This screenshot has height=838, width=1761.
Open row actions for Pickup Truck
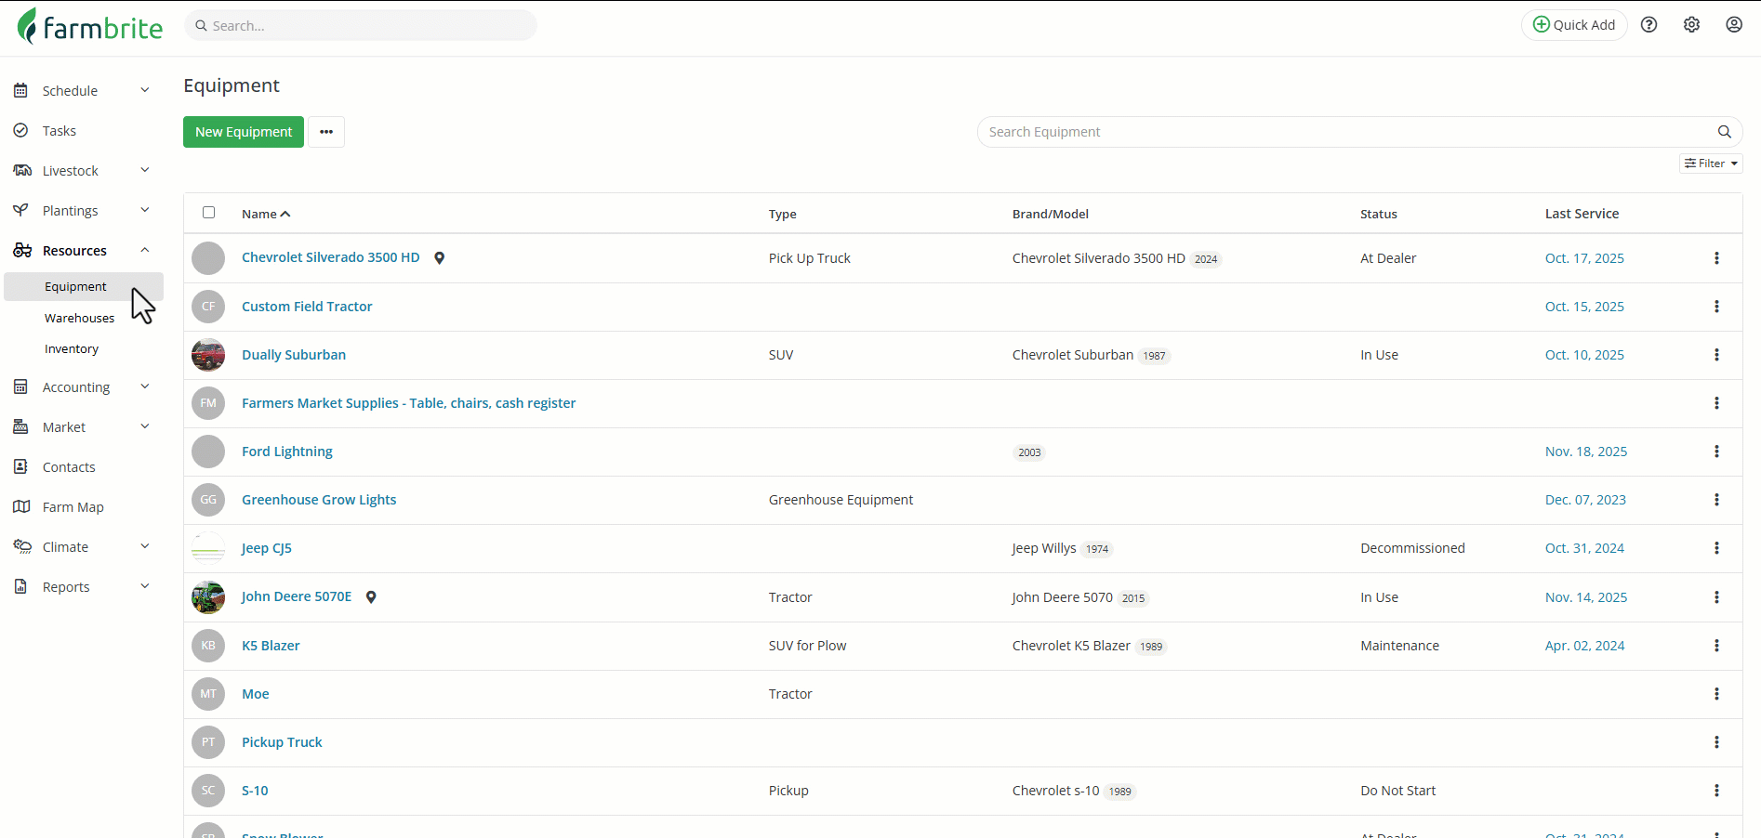click(x=1716, y=742)
